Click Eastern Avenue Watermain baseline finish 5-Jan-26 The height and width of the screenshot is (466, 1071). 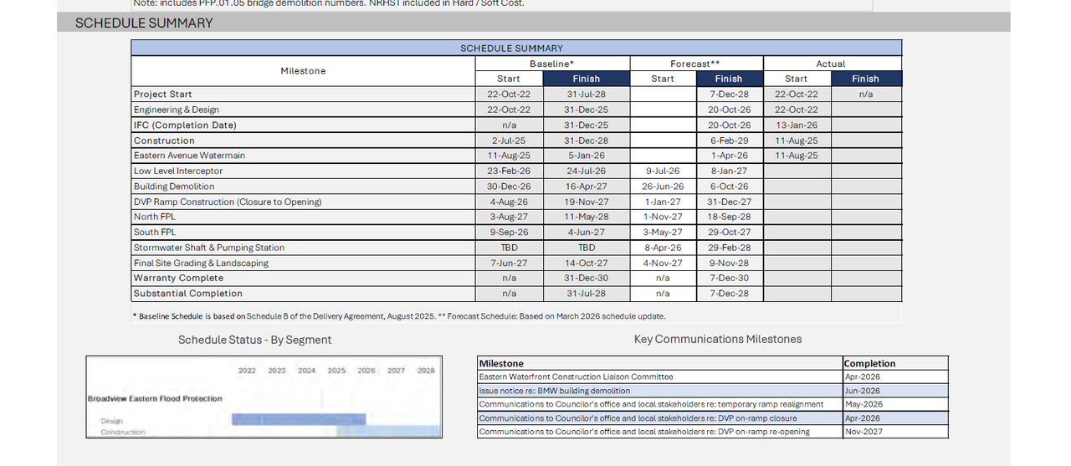click(x=587, y=156)
